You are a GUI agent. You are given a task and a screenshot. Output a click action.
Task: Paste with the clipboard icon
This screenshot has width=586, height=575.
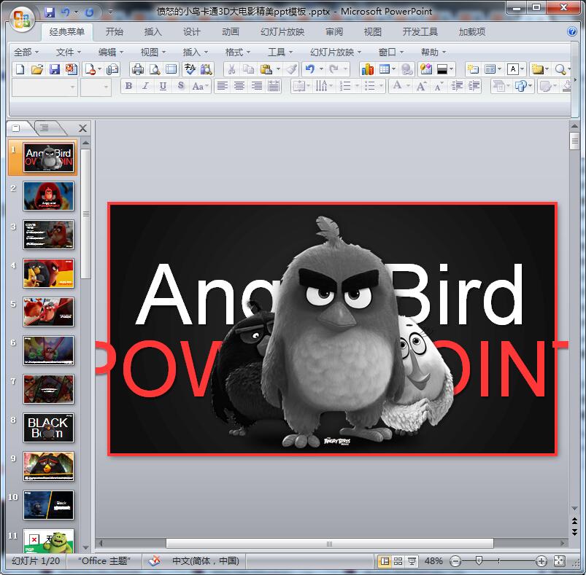[266, 69]
